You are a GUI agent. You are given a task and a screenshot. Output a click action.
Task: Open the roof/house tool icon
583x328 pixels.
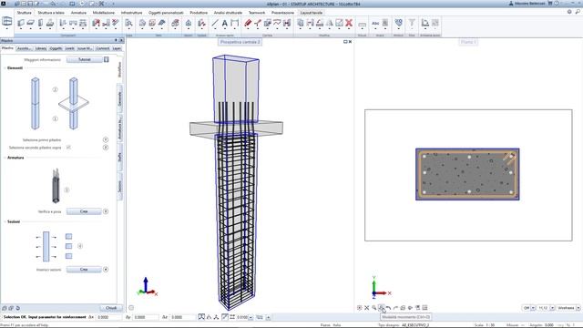pos(189,23)
